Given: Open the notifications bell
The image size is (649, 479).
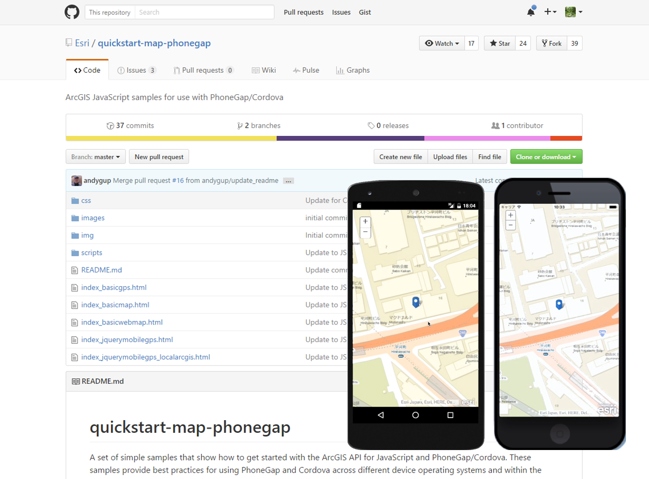Looking at the screenshot, I should (531, 12).
